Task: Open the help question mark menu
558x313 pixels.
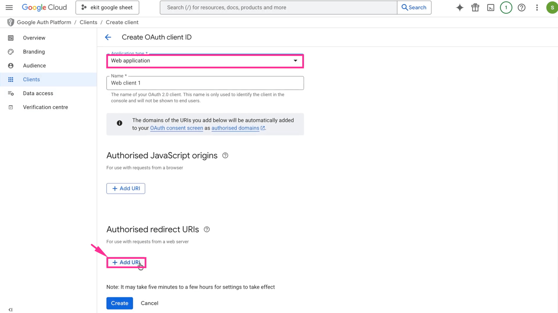Action: tap(521, 8)
